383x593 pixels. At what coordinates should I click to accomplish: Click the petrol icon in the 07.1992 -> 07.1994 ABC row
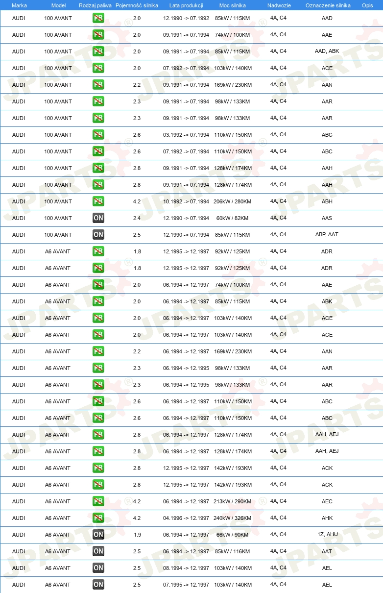tap(98, 151)
